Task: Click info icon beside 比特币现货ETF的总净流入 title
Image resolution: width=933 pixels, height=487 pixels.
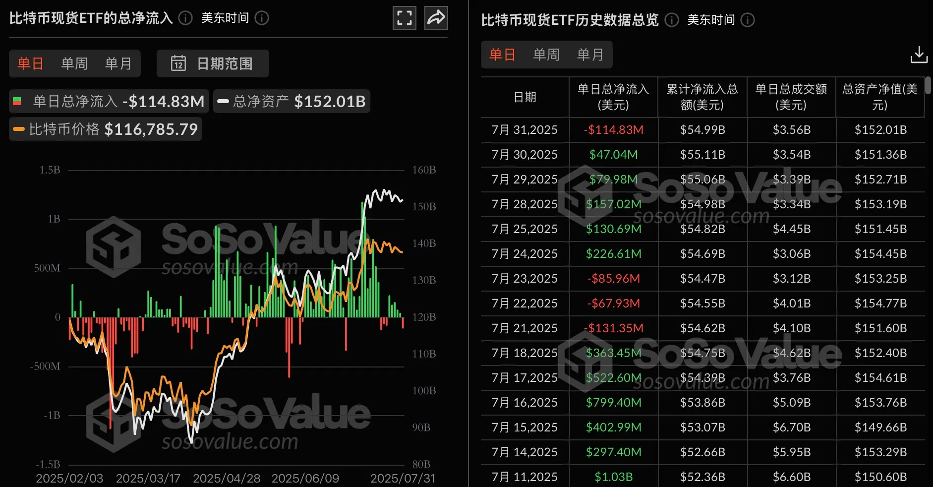Action: [x=185, y=18]
